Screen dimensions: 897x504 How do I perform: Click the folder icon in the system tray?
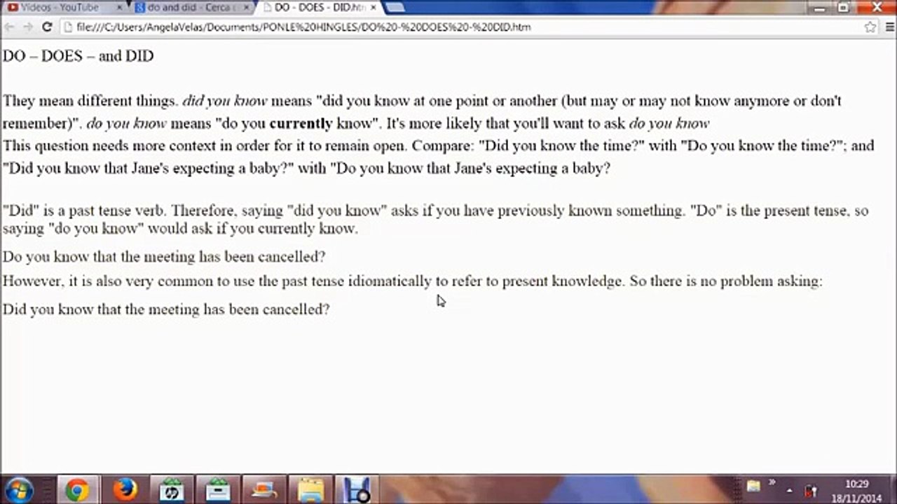tap(753, 486)
